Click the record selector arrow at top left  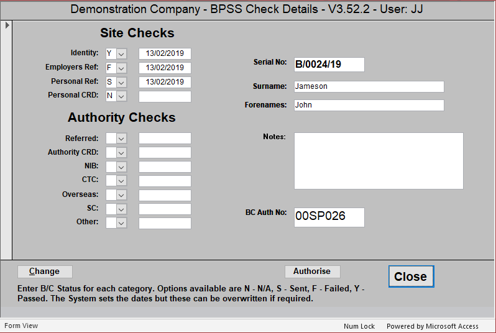pos(7,25)
